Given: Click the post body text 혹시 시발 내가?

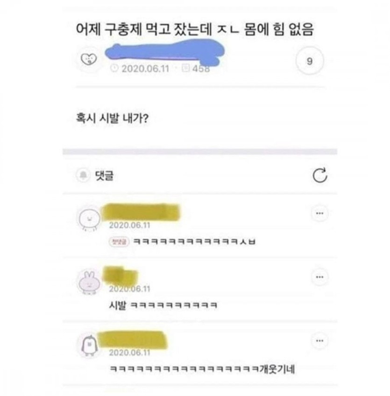Looking at the screenshot, I should coord(112,118).
